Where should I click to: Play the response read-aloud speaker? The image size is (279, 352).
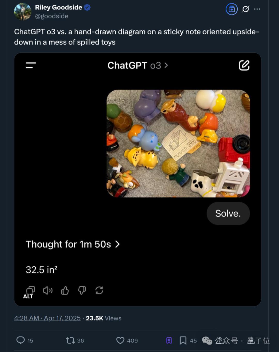48,290
